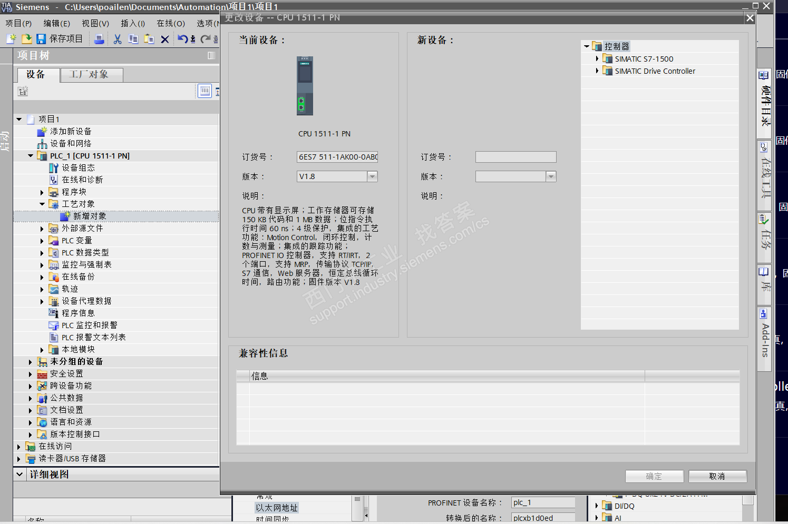Click the CPU 1511-1 PN device image
Viewport: 788px width, 524px height.
click(305, 86)
